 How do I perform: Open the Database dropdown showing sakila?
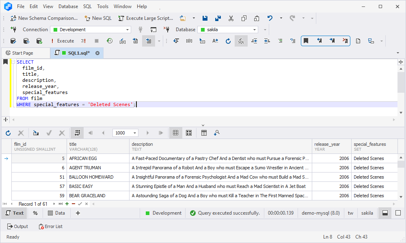pyautogui.click(x=228, y=30)
